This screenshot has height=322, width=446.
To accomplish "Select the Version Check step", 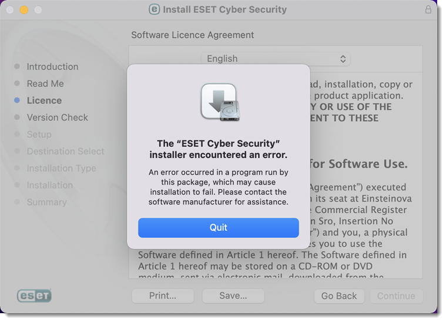I will click(57, 118).
